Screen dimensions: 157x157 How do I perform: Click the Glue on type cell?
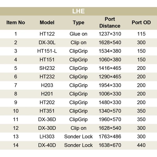78,34
